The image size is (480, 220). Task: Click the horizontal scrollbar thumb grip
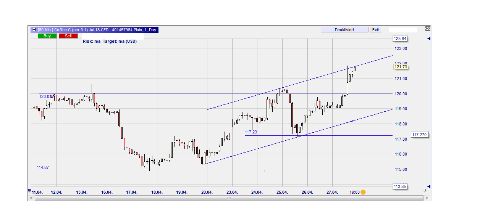[229, 198]
